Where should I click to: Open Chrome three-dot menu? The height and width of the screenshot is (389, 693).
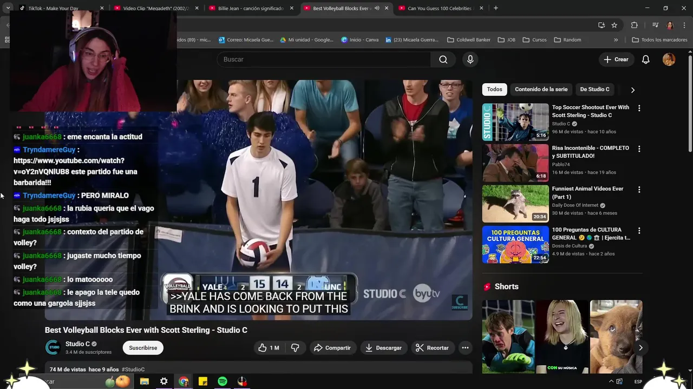tap(684, 25)
